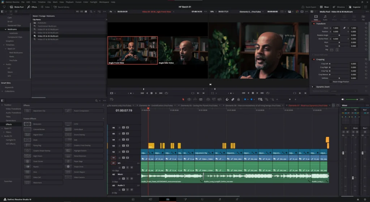Click the magnet Snapping icon in timeline toolbar
Viewport: 370px width, 202px height.
coord(227,99)
